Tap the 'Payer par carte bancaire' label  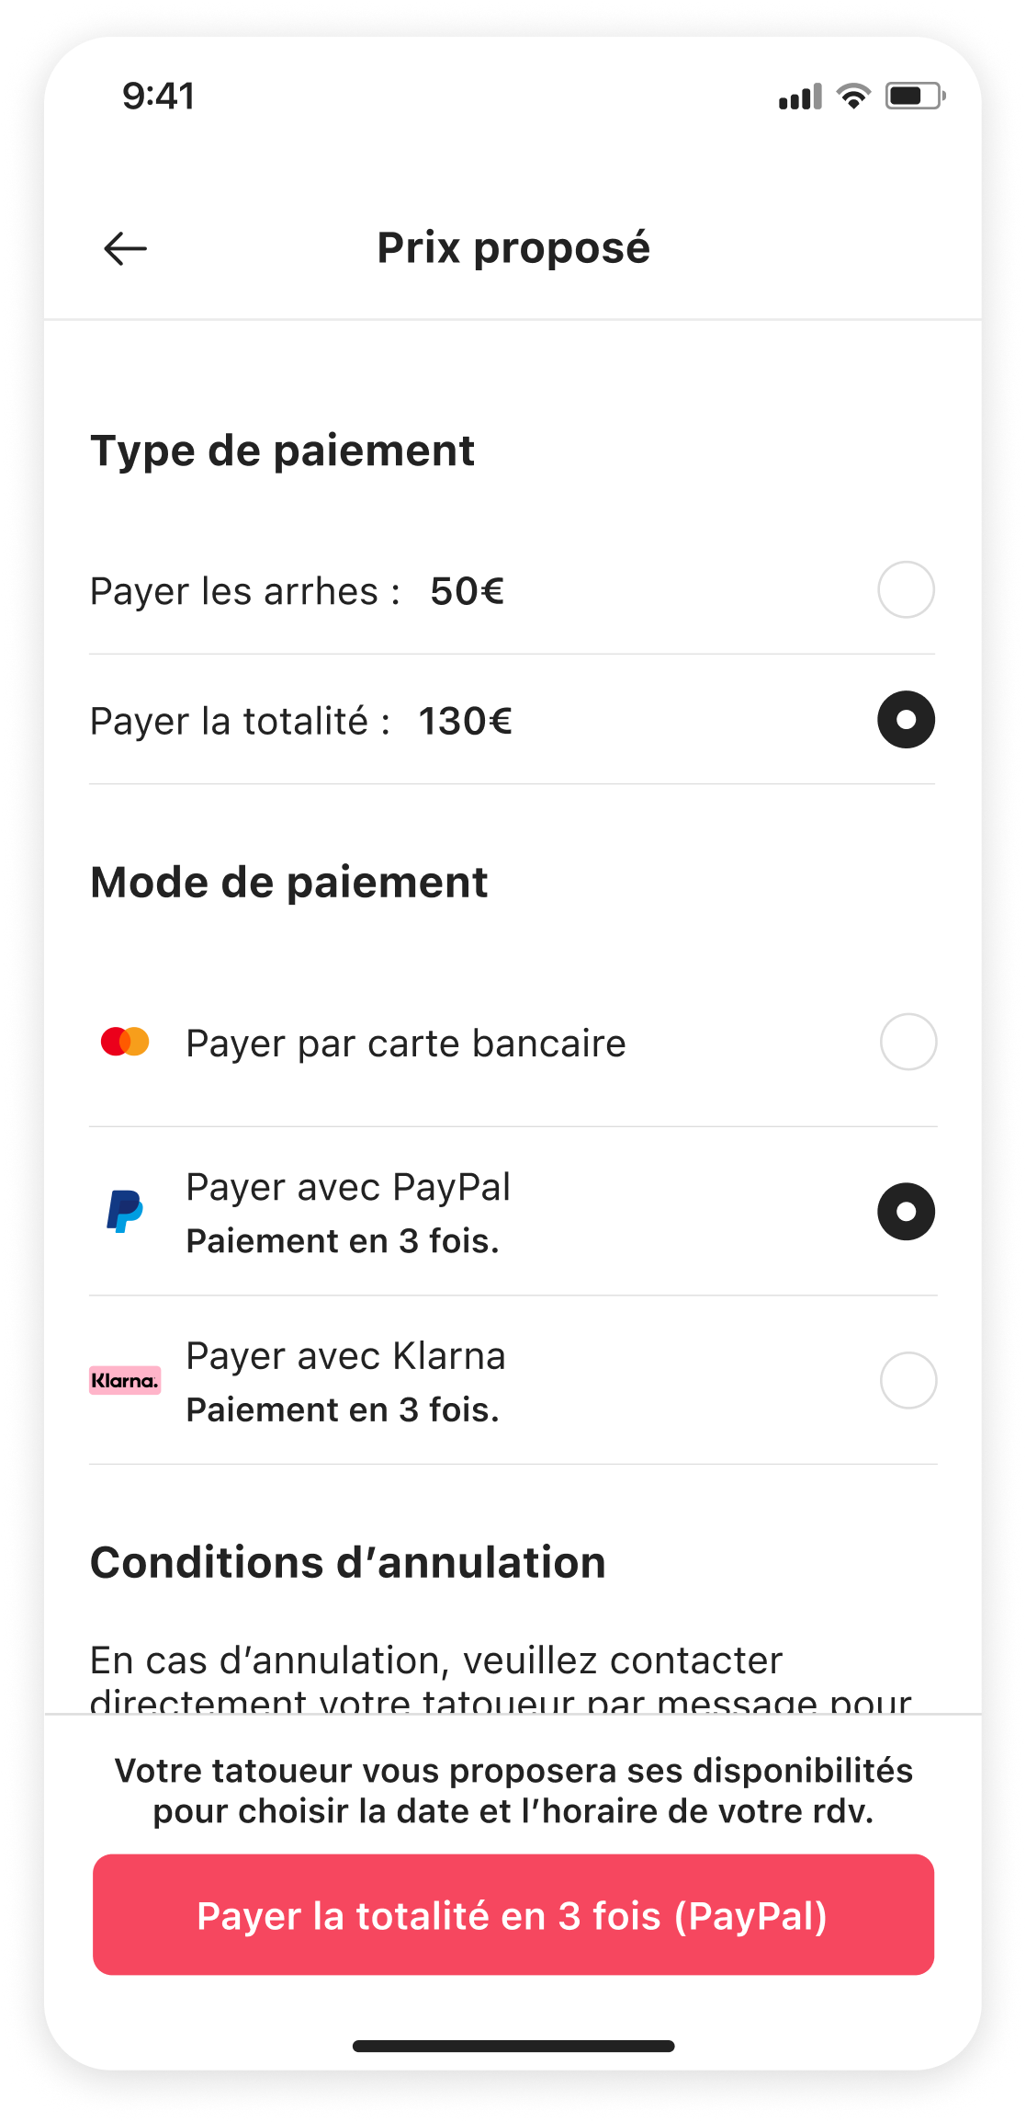[x=406, y=1044]
